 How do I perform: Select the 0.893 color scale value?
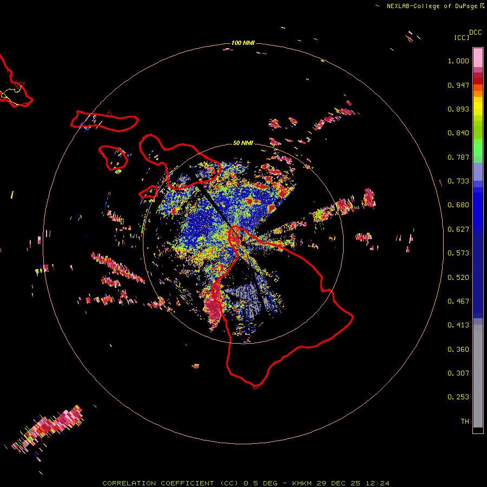coord(458,109)
